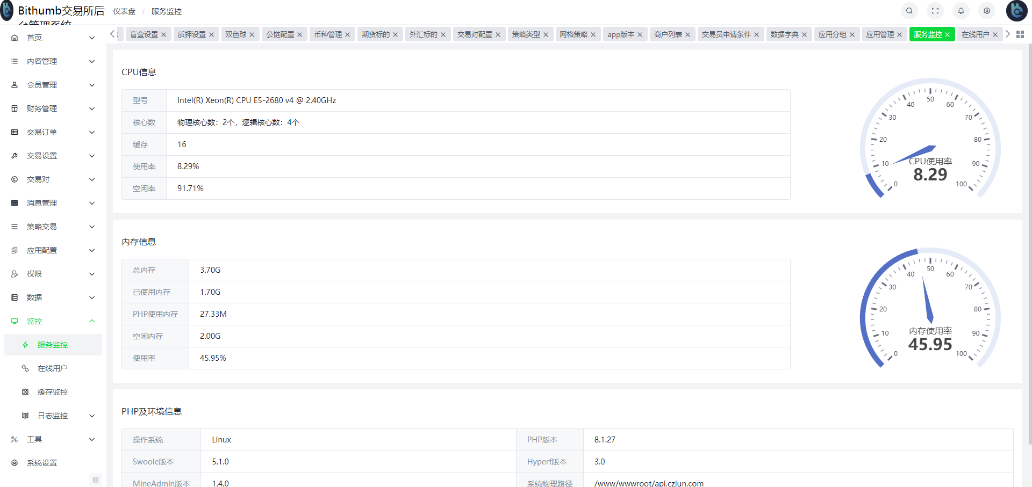1032x487 pixels.
Task: Click the 策略交易 icon
Action: [15, 227]
